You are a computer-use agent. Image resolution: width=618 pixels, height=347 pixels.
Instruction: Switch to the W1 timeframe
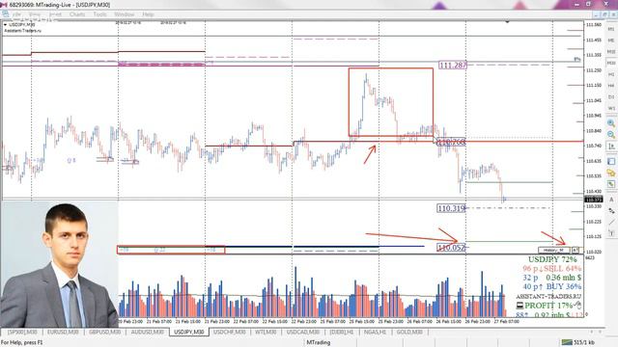(611, 108)
